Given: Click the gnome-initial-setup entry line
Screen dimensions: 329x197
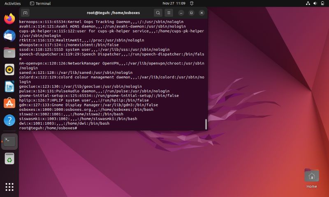Looking at the screenshot, I should [99, 96].
